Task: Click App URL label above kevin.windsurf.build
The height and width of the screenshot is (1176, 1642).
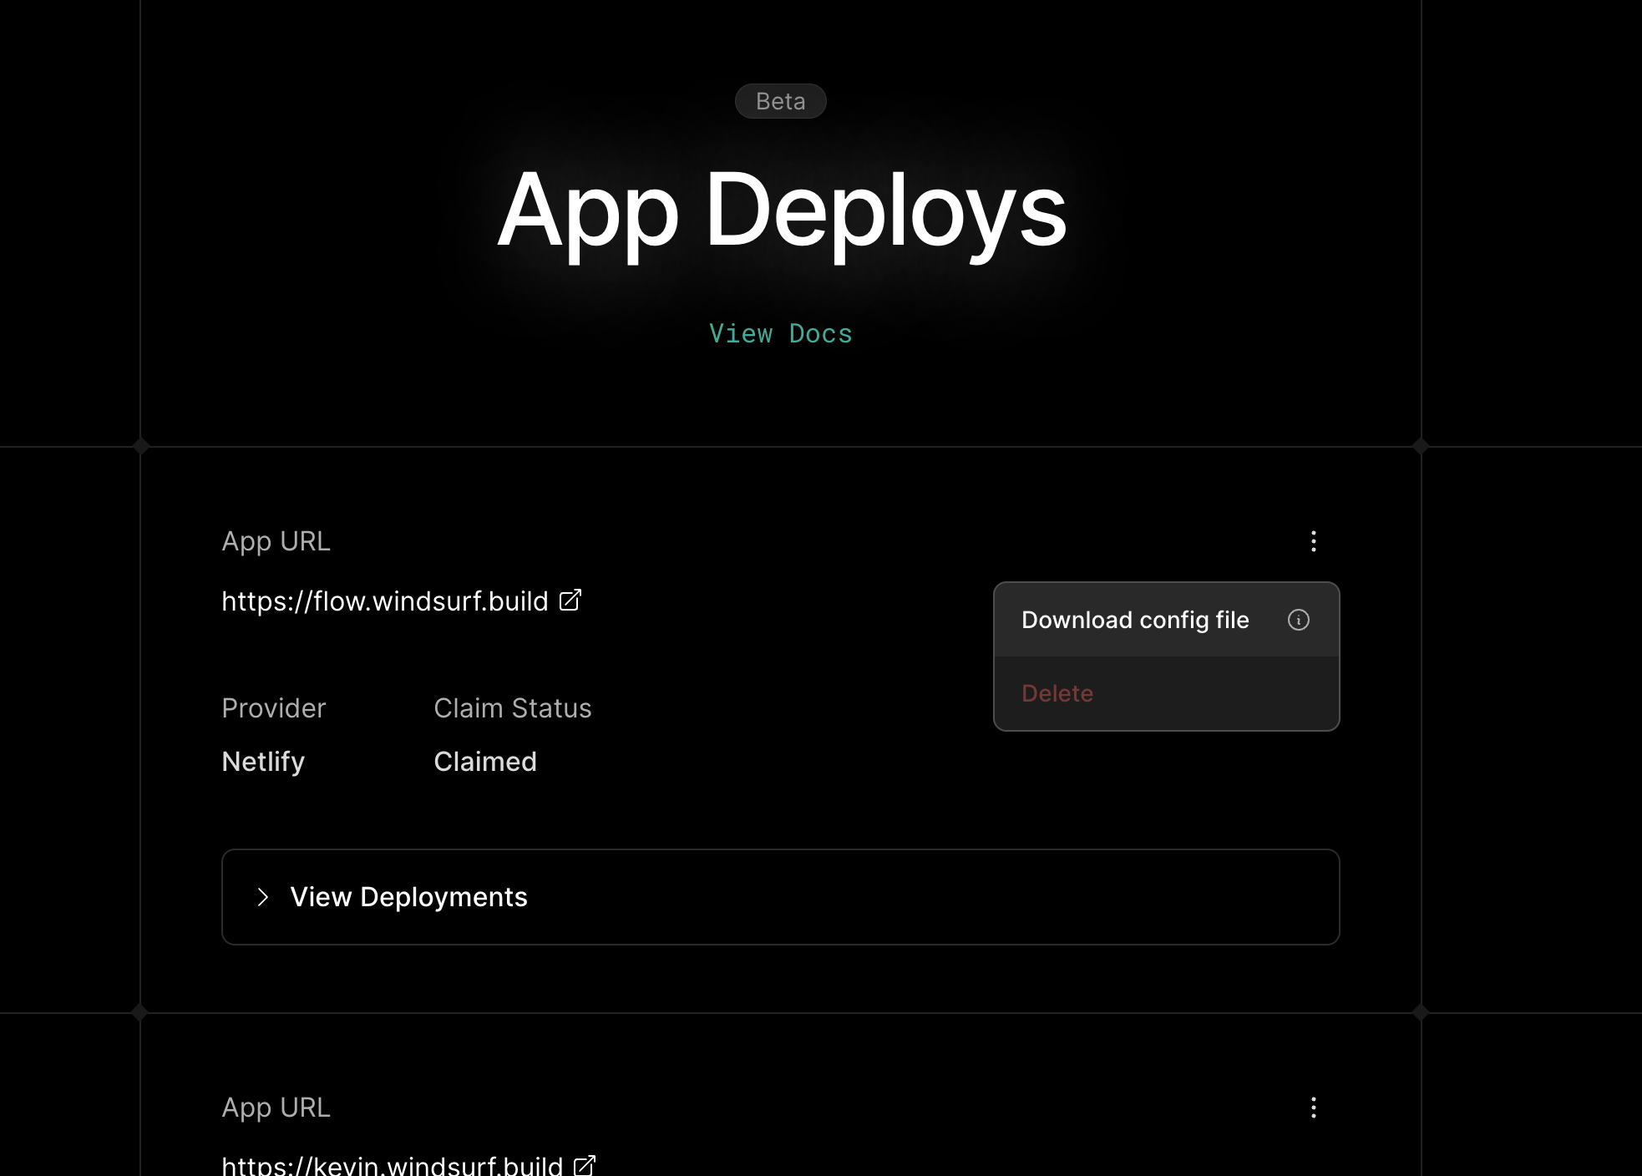Action: [276, 1108]
